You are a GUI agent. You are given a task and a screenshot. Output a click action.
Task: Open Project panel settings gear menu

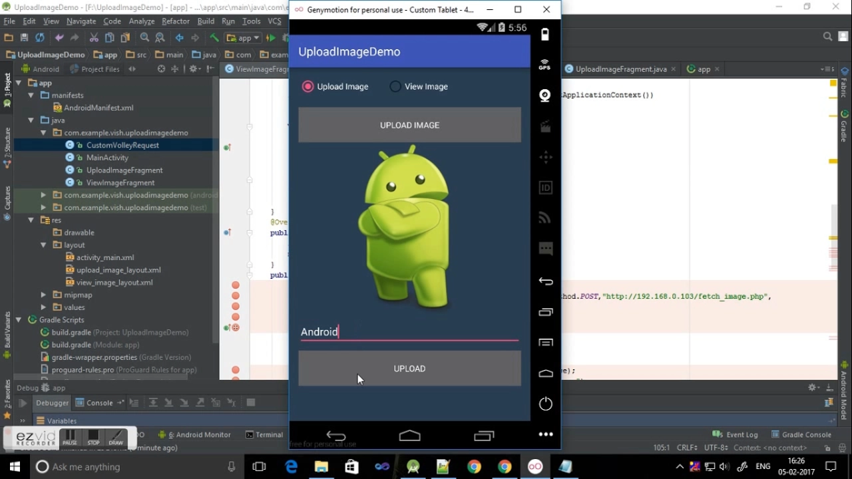194,69
